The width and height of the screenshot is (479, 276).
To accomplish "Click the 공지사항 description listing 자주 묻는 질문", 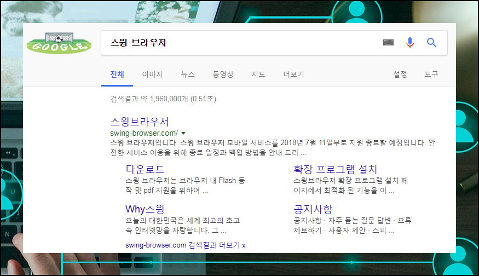I will point(352,225).
